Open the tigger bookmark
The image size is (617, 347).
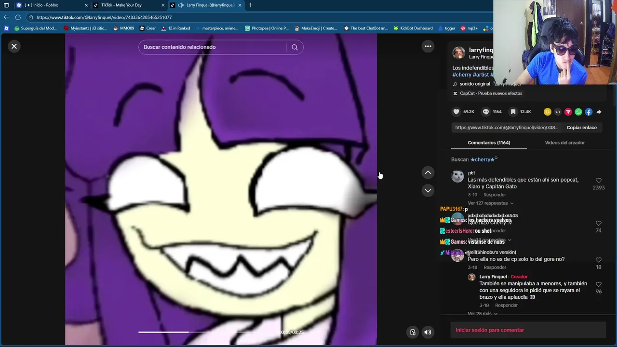(x=446, y=28)
